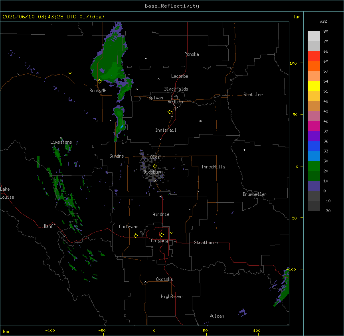Click the Sylvan town label
Image resolution: width=344 pixels, height=336 pixels.
point(156,98)
